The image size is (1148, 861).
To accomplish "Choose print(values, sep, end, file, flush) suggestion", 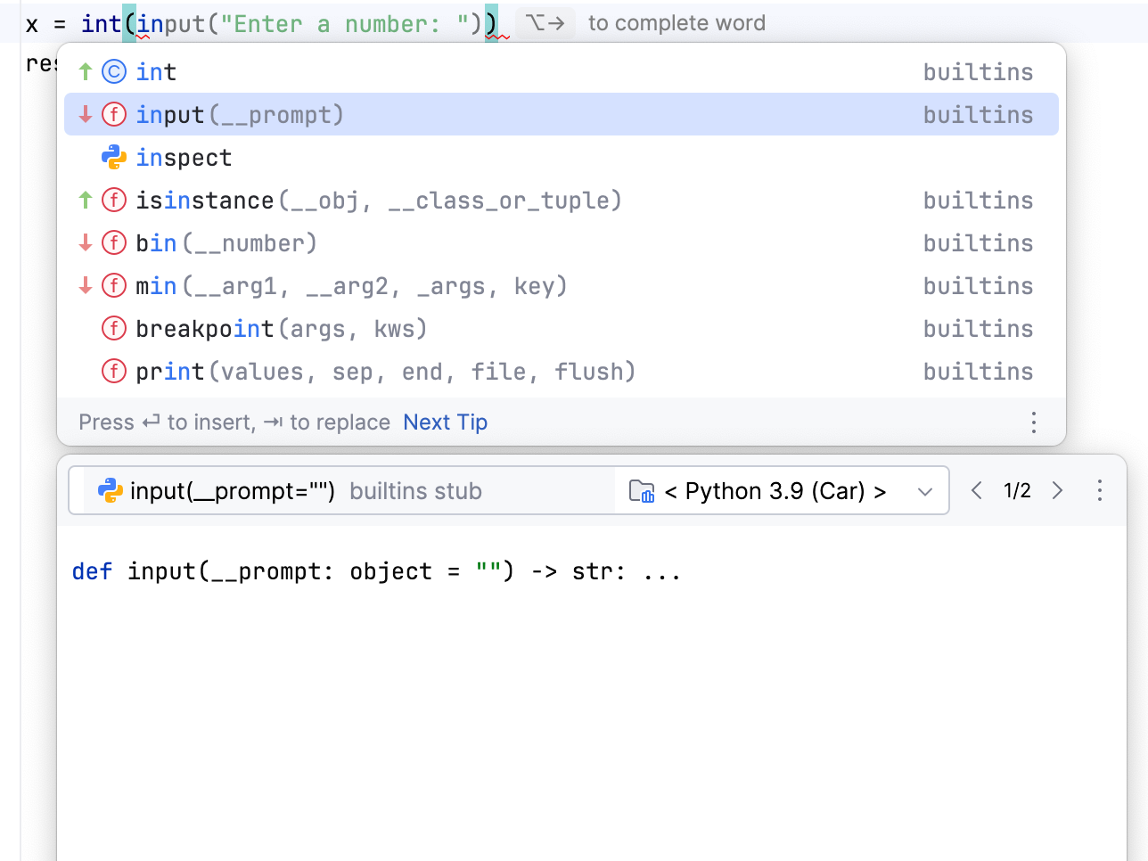I will point(385,372).
